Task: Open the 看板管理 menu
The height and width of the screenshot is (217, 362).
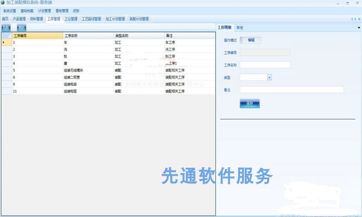Action: 62,11
